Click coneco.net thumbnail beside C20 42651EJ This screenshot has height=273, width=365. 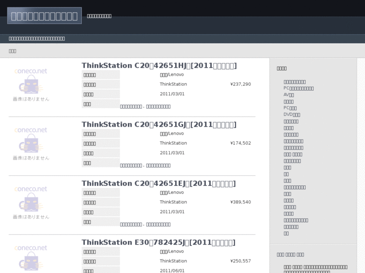pos(31,202)
